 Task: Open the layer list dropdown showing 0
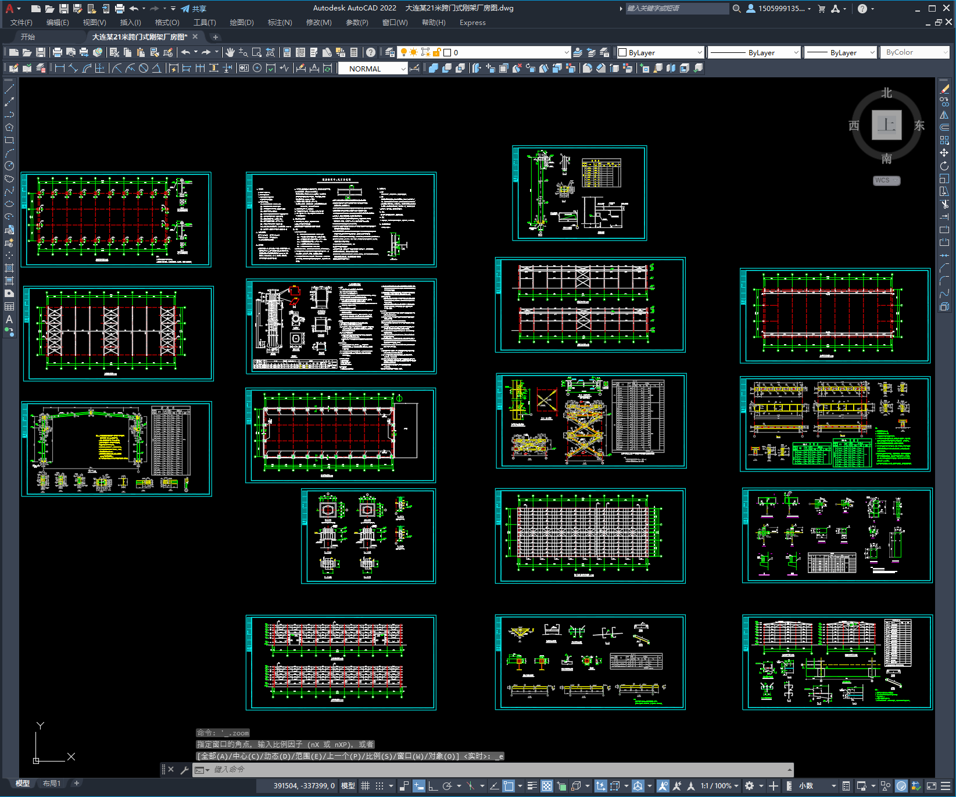(x=484, y=52)
